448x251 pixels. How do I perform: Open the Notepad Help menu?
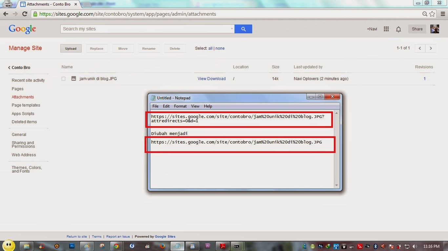tap(208, 106)
